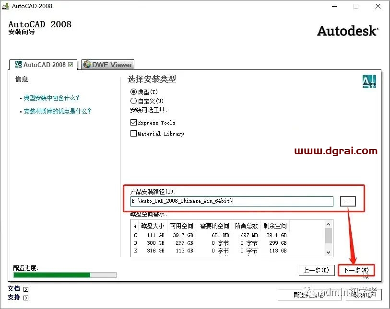The height and width of the screenshot is (309, 390).
Task: Toggle the checkbox on AutoCAD 2008 tab
Action: click(x=71, y=65)
